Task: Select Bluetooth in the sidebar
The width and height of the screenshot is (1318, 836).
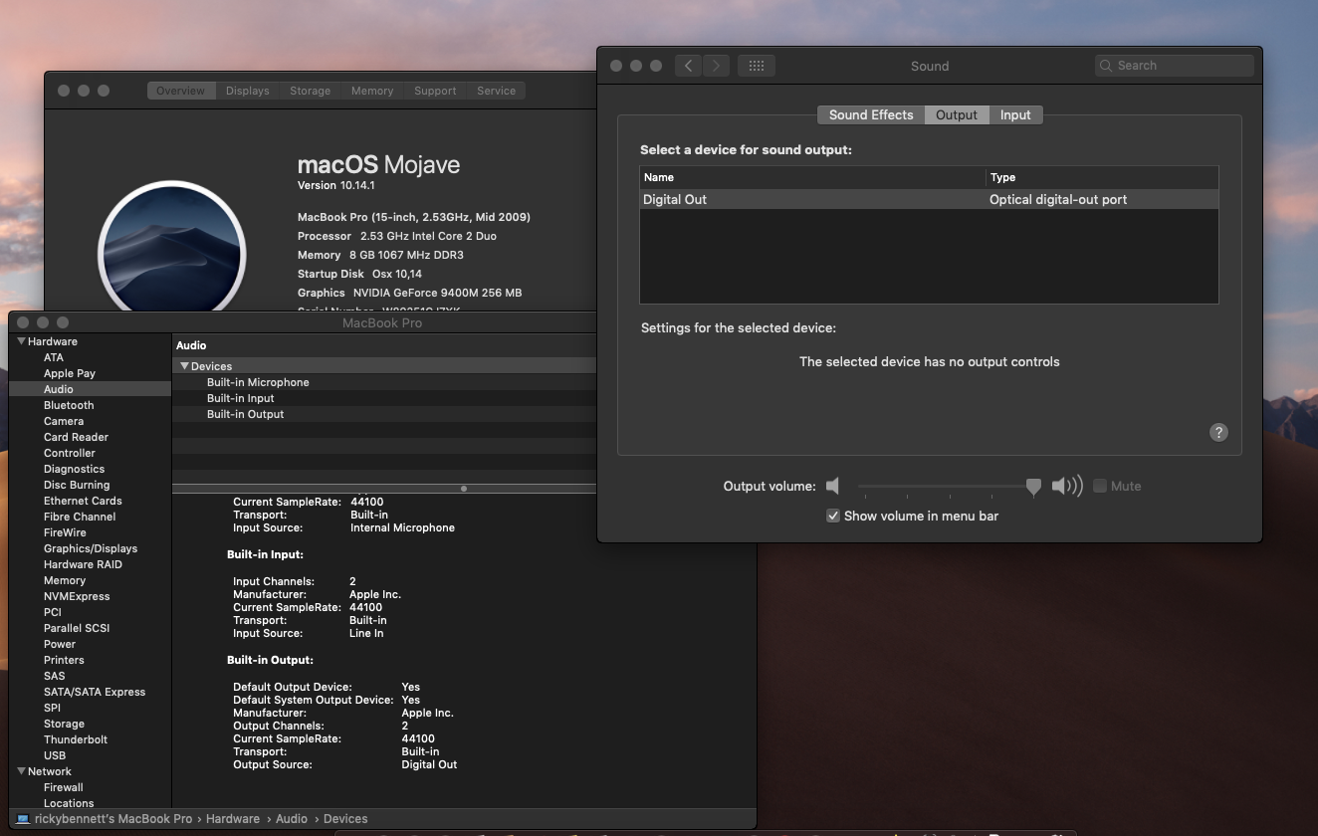Action: tap(69, 405)
